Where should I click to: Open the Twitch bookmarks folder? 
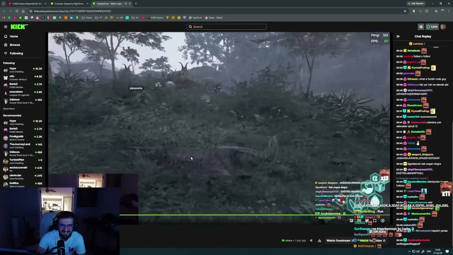click(87, 18)
